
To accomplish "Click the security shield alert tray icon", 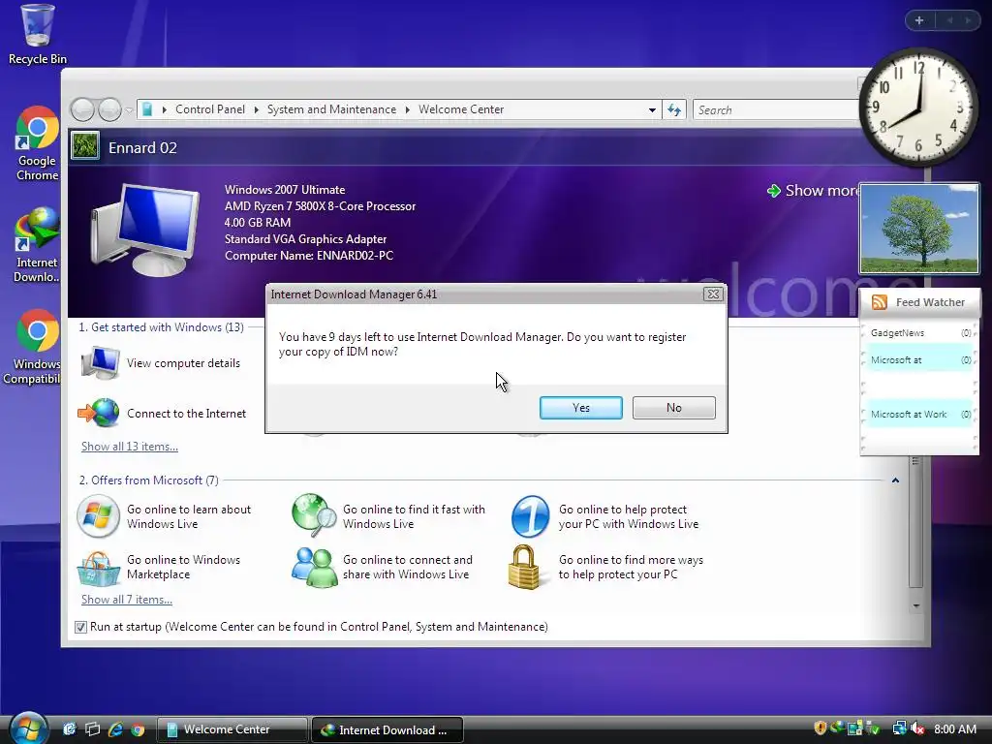I will coord(821,728).
